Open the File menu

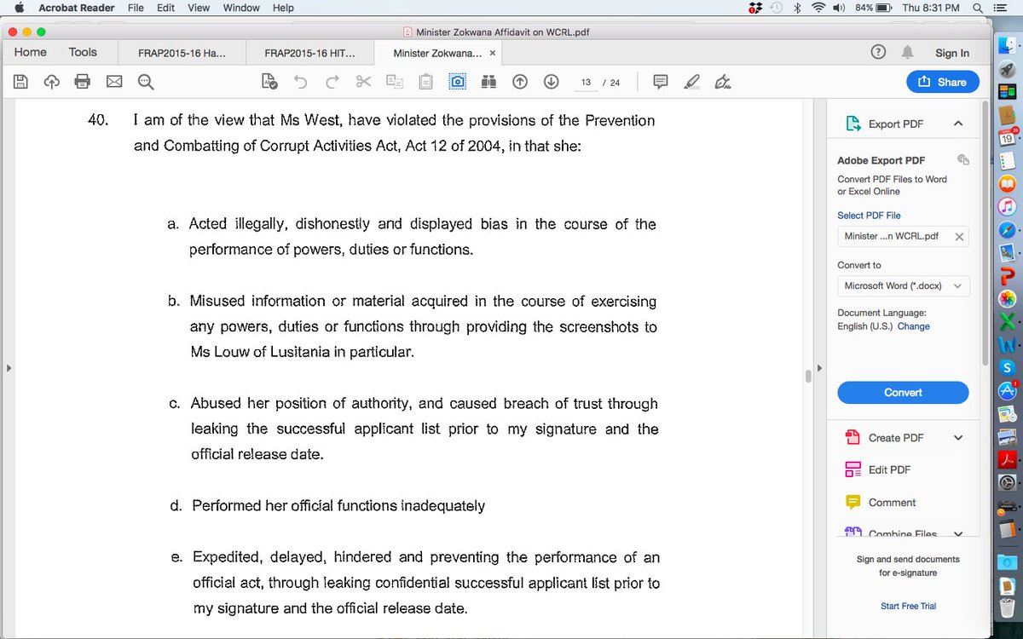[x=136, y=8]
